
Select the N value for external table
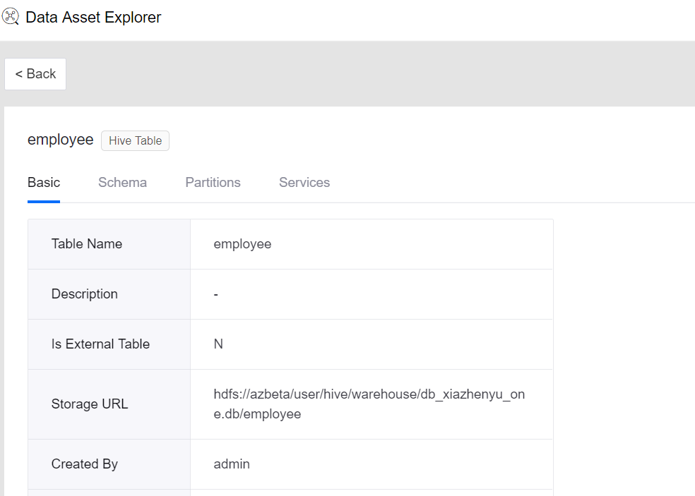tap(218, 344)
